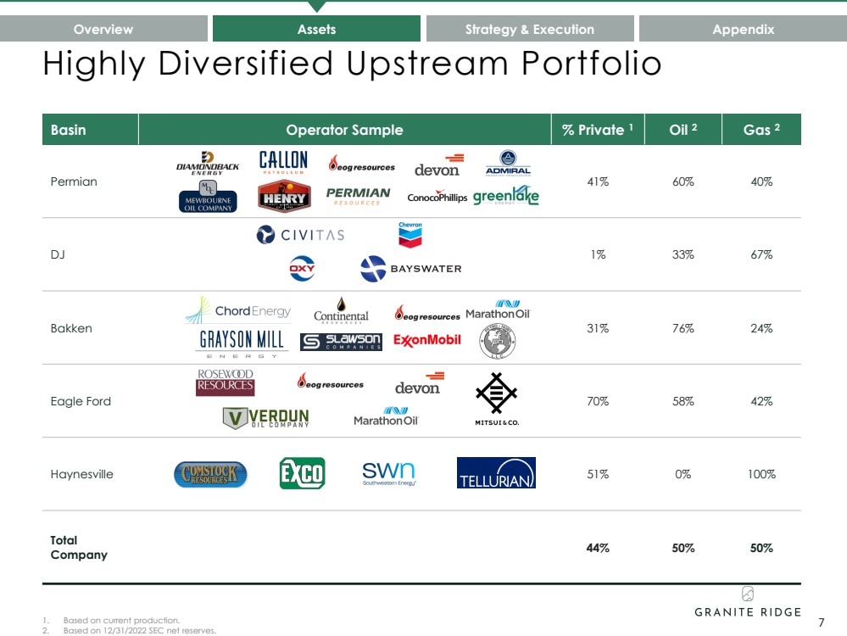Click the Mewbourne Oil Company logo
The image size is (847, 636).
pos(208,197)
